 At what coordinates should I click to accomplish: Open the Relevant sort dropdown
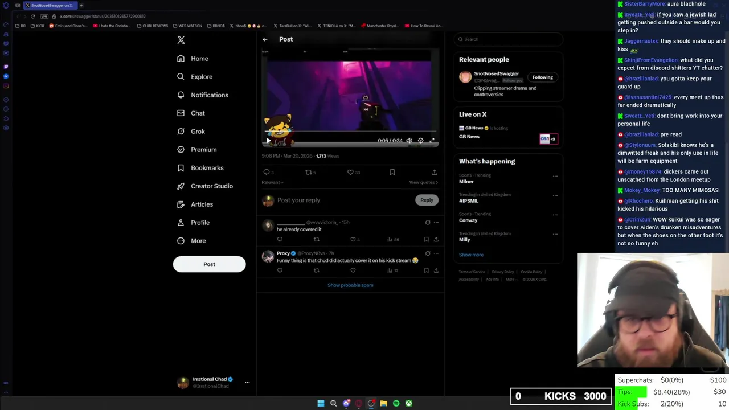point(272,182)
